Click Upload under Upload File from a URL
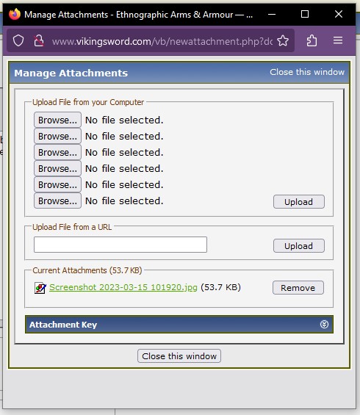 click(x=299, y=246)
